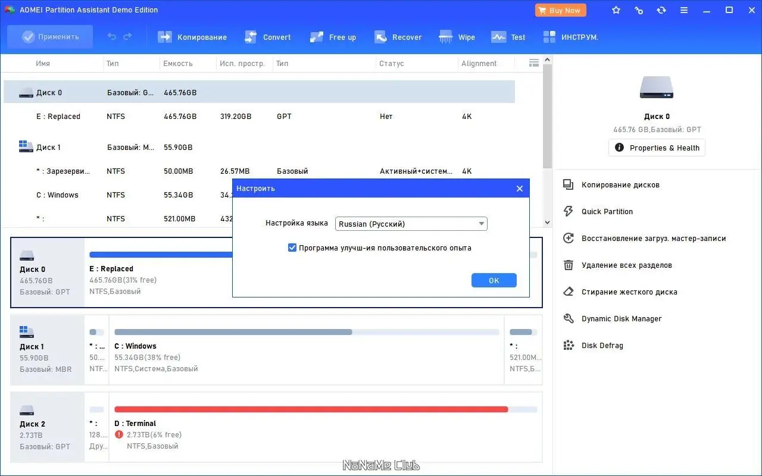Click the first Тип column header
762x476 pixels.
[113, 64]
